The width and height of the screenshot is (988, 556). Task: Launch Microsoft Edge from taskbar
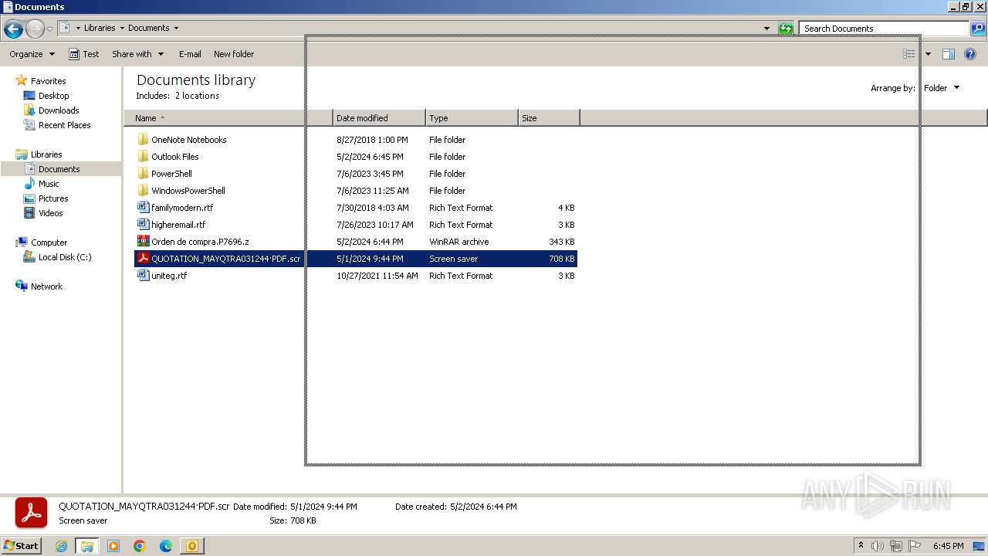click(166, 546)
